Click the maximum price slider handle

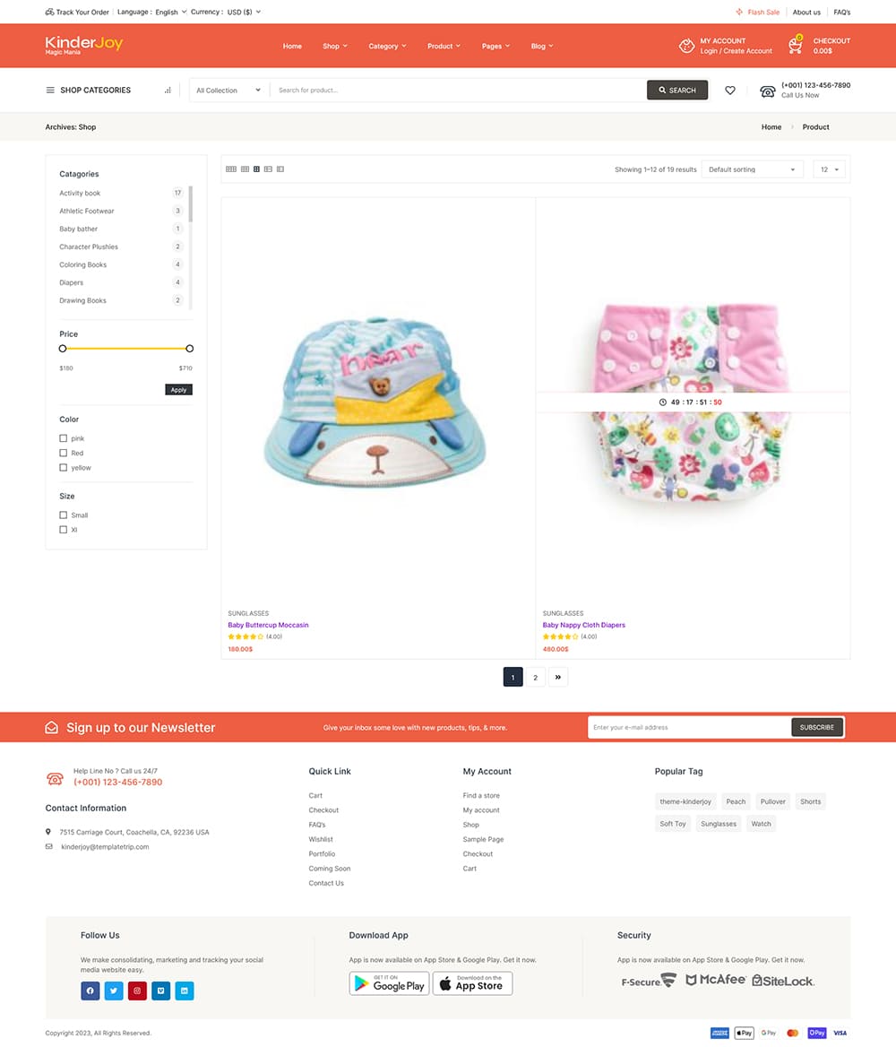coord(190,349)
